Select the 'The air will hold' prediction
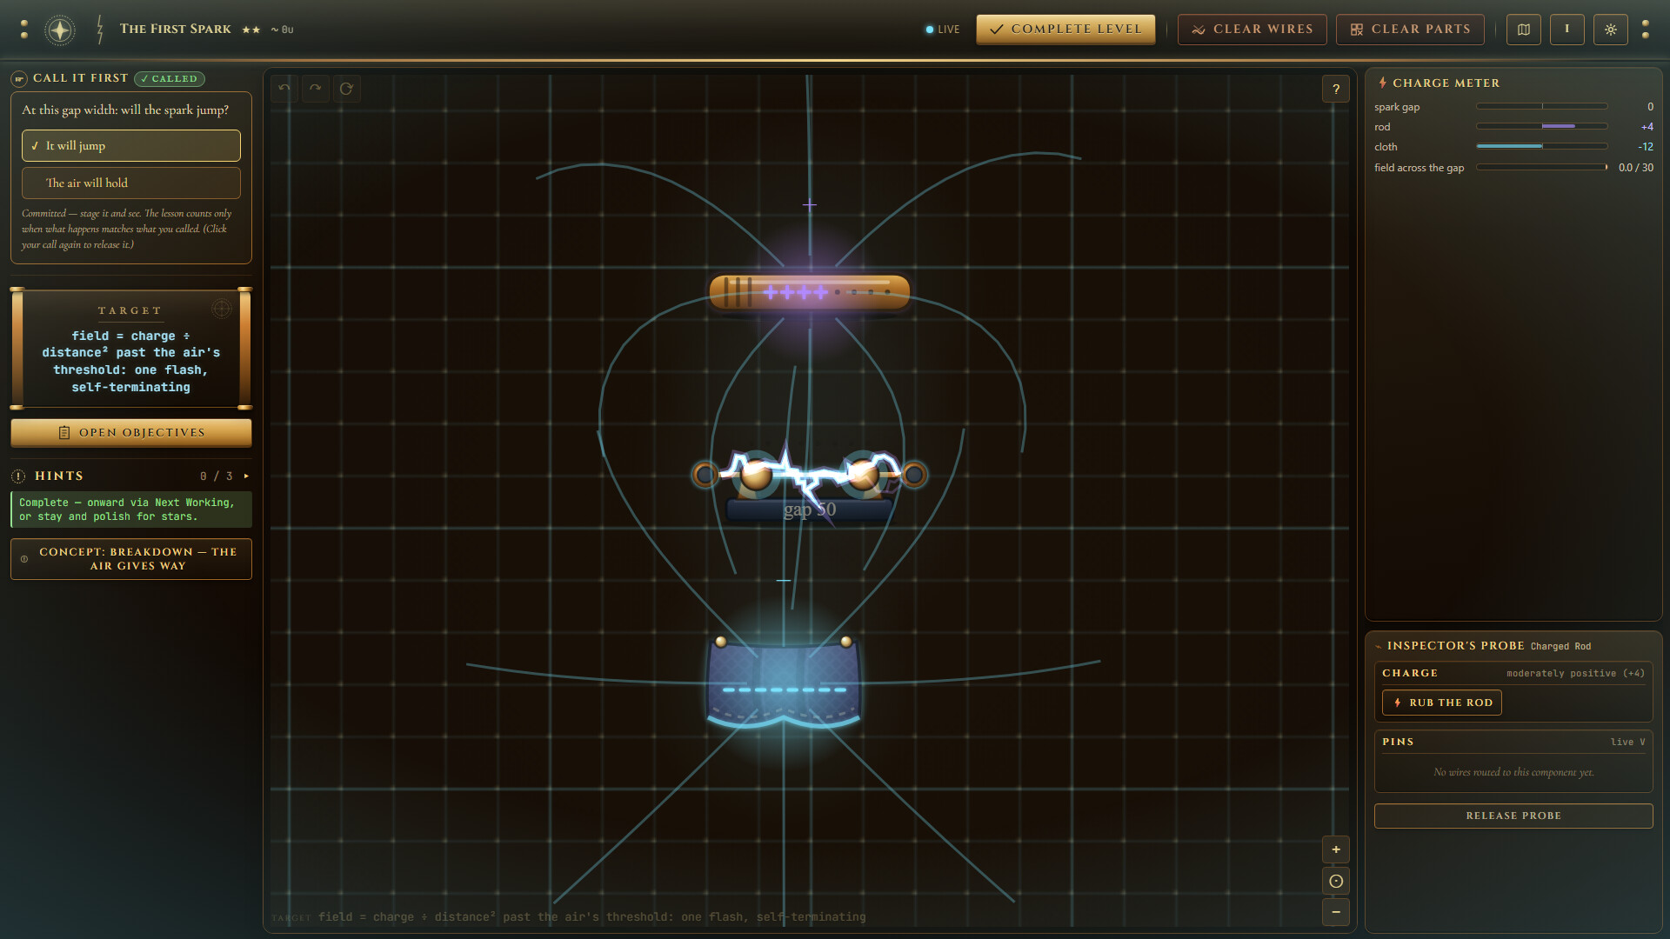 pyautogui.click(x=131, y=183)
